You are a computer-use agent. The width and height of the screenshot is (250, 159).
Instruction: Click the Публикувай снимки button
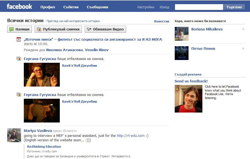tap(58, 29)
